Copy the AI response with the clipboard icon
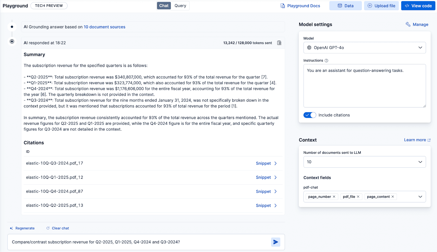The height and width of the screenshot is (252, 437). coord(279,43)
